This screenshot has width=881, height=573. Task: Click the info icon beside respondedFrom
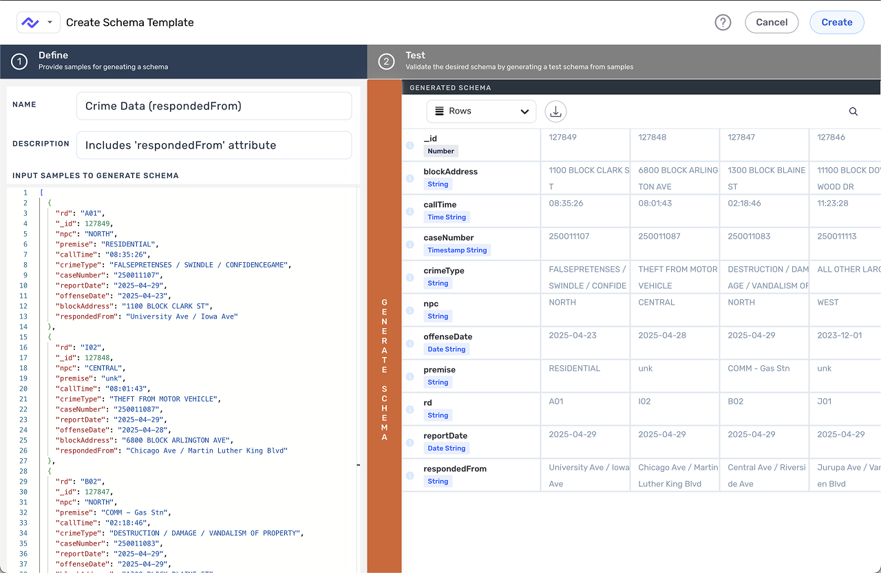coord(410,475)
